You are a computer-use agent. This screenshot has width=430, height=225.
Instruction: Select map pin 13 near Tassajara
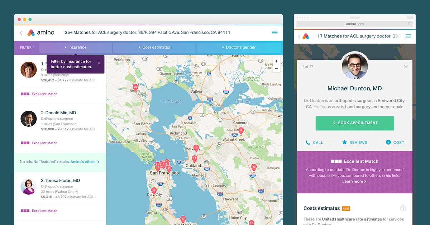pos(254,167)
